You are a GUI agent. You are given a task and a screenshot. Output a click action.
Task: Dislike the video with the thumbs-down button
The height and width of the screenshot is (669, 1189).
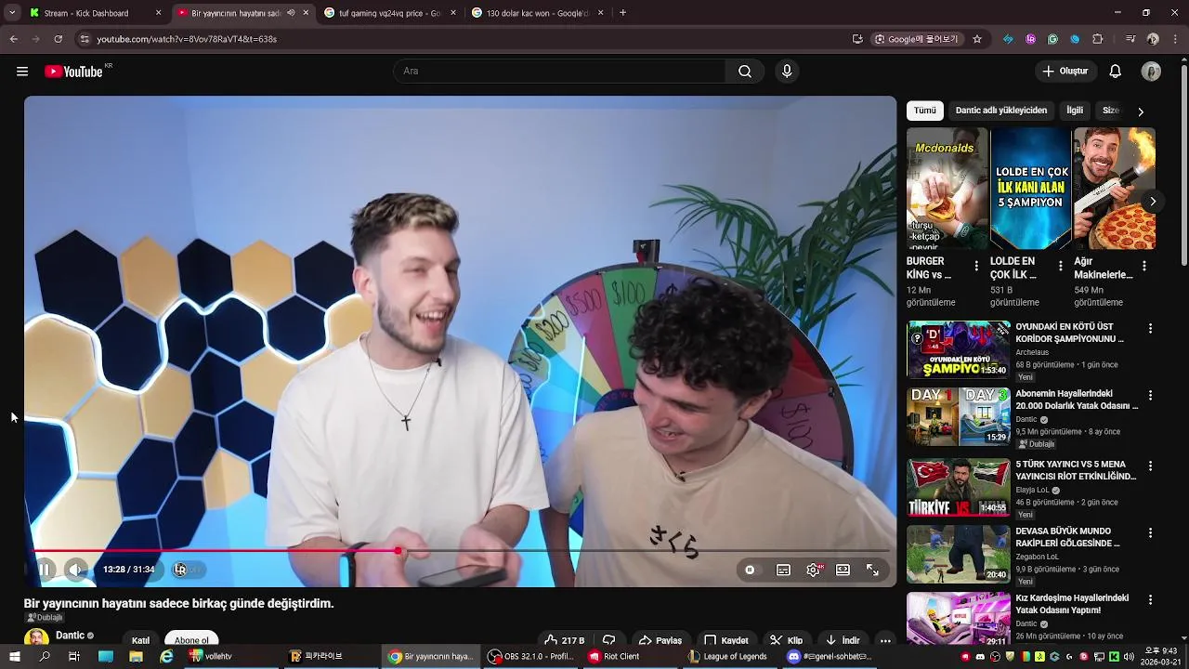(608, 640)
